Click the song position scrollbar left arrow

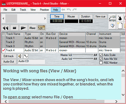pos(3,19)
